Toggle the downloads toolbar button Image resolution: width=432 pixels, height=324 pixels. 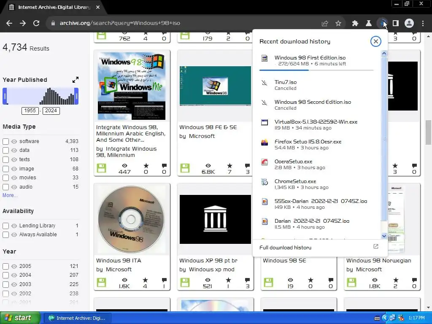point(382,24)
